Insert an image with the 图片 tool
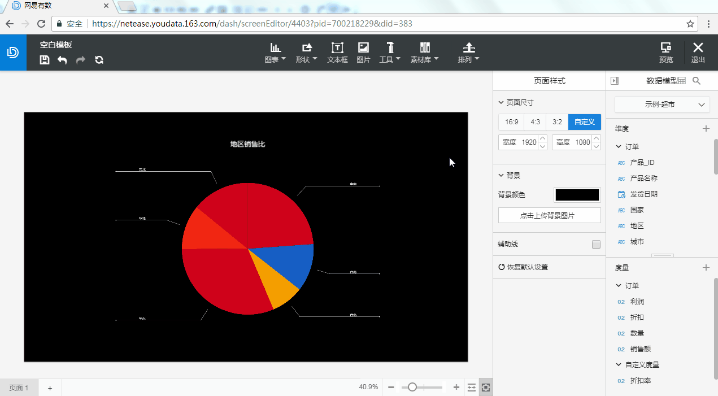The width and height of the screenshot is (718, 396). click(363, 53)
